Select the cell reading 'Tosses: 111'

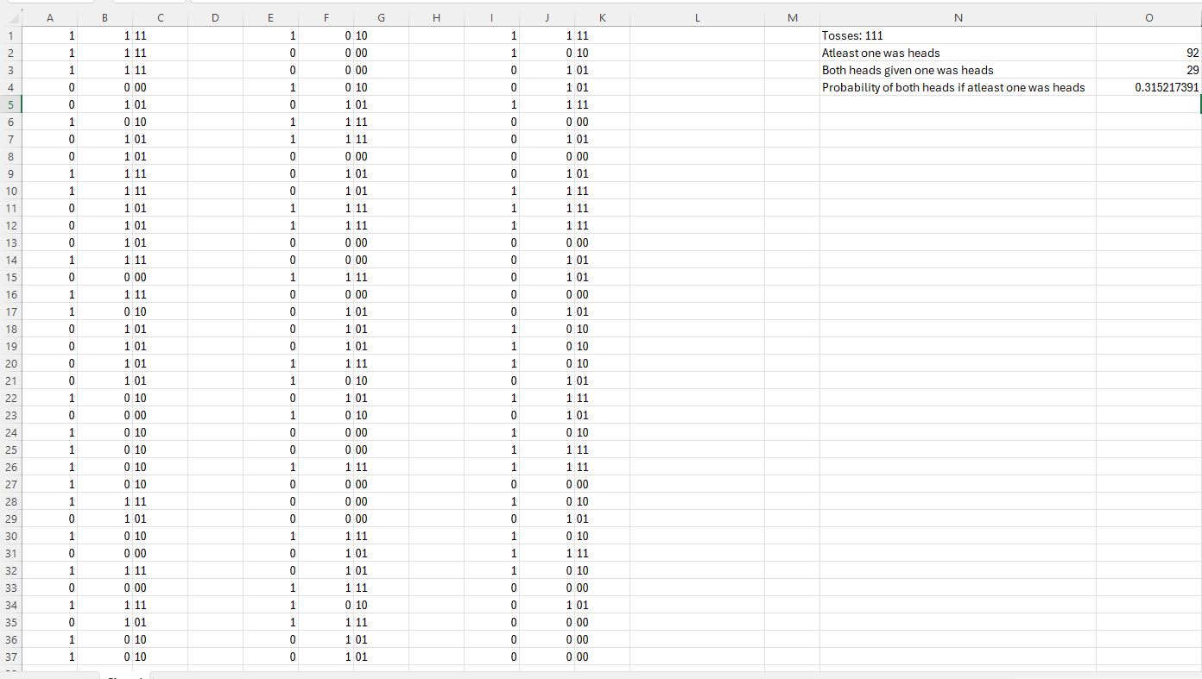pyautogui.click(x=958, y=35)
